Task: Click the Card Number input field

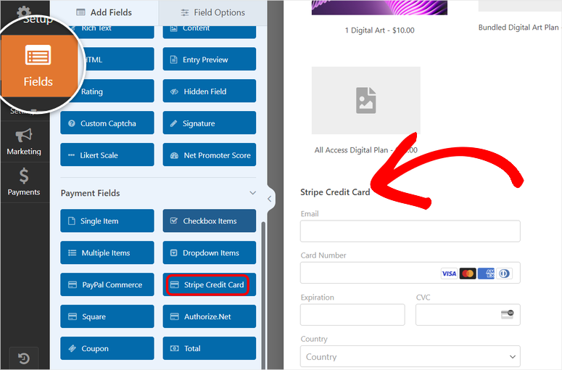Action: tap(410, 273)
